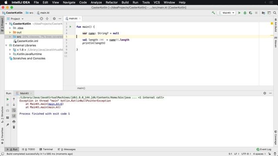Click the yellow warning marker in editor stripe
Image resolution: width=278 pixels, height=156 pixels.
[271, 23]
